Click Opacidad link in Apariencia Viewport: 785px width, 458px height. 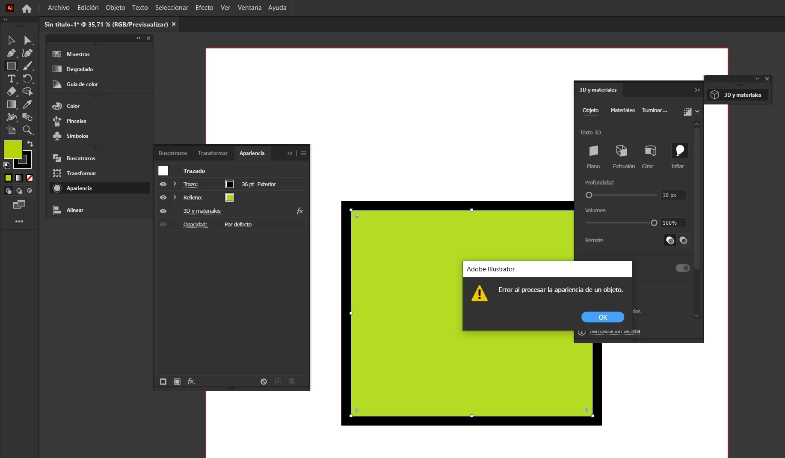195,224
